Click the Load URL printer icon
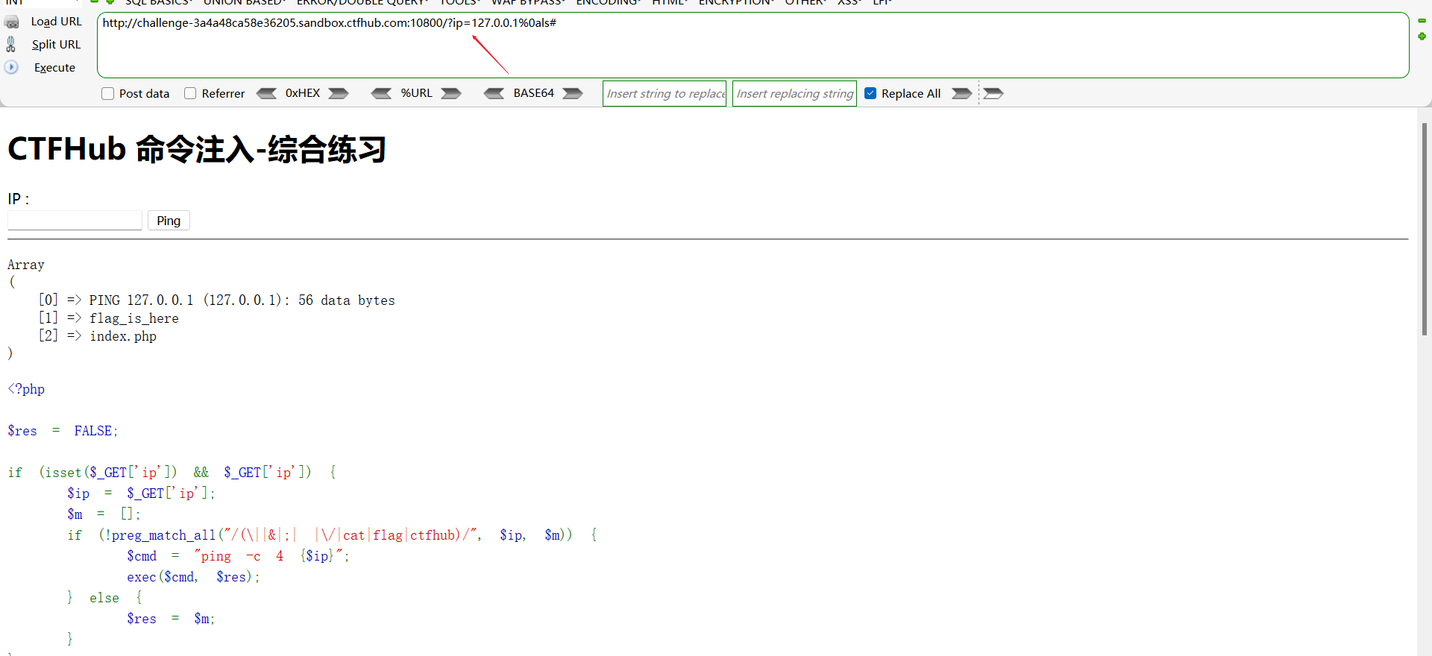 pyautogui.click(x=12, y=22)
